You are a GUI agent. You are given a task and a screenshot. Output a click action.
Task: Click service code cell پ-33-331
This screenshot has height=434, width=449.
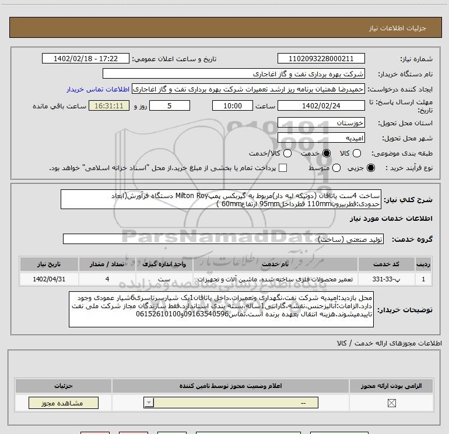point(386,279)
